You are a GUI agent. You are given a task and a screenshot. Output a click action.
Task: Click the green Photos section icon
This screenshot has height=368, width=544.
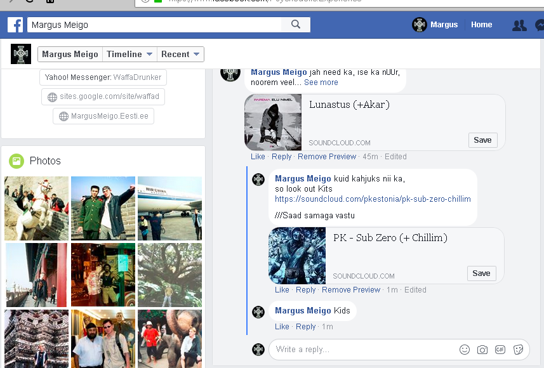pyautogui.click(x=17, y=161)
